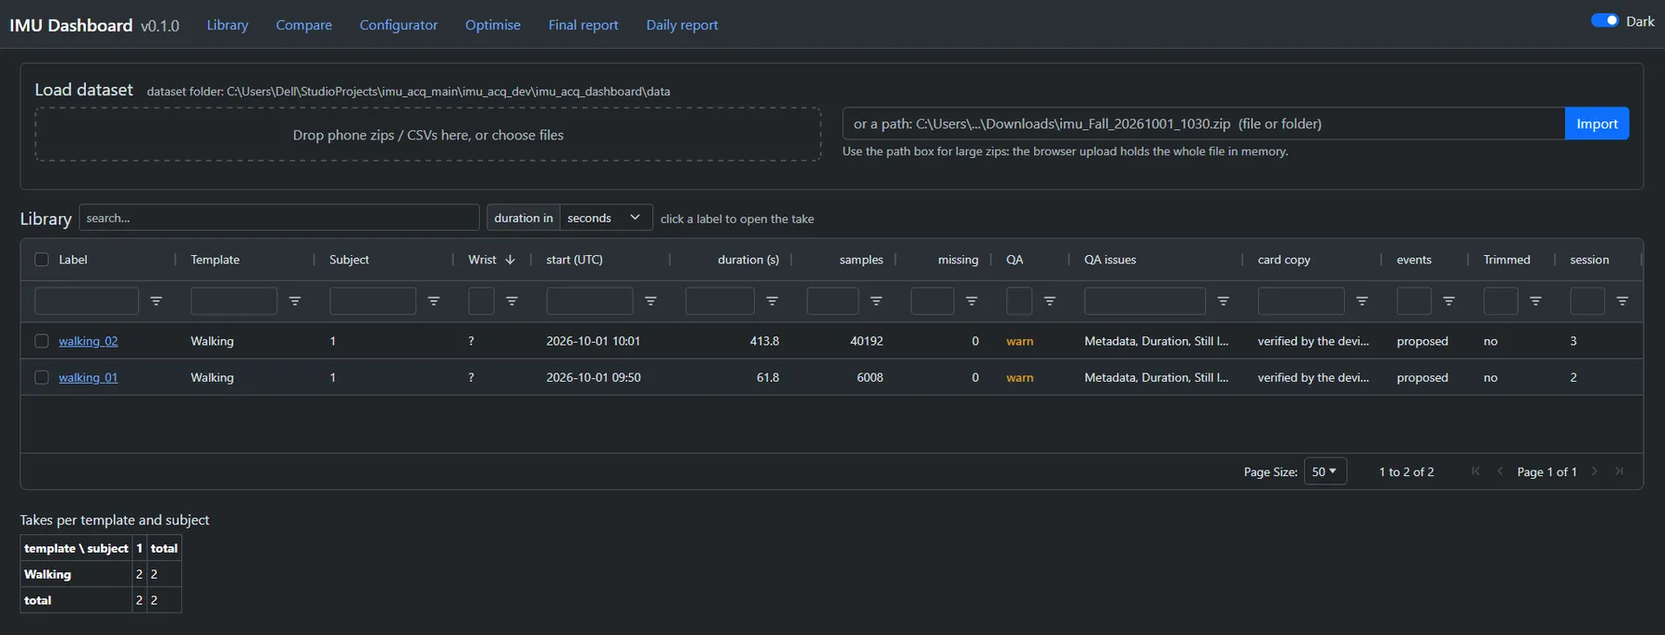Open filter menu icon for QA issues column

(1223, 301)
